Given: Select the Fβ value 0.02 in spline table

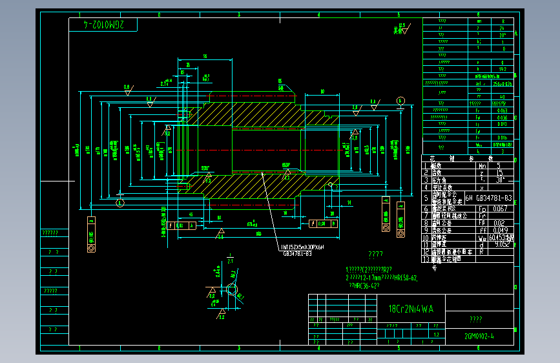Looking at the screenshot, I should point(499,223).
